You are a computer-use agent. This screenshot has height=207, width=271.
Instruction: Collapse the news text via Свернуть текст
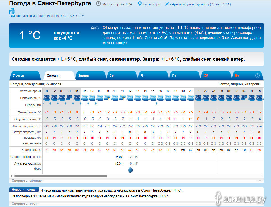[24, 203]
